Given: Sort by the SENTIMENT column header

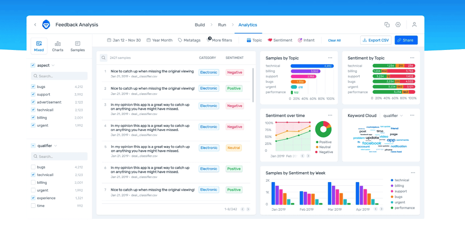Looking at the screenshot, I should [x=234, y=58].
